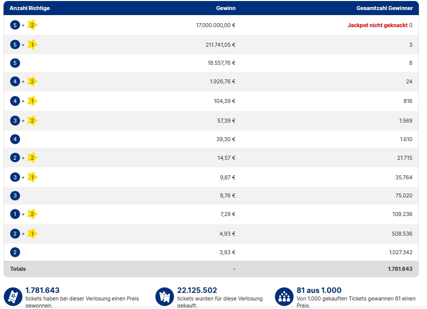Select the 8,76 € prize amount

click(x=228, y=195)
